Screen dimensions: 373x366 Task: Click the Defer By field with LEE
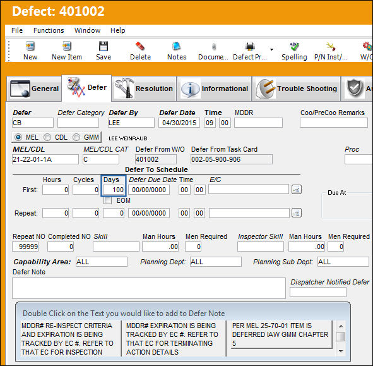tap(131, 123)
